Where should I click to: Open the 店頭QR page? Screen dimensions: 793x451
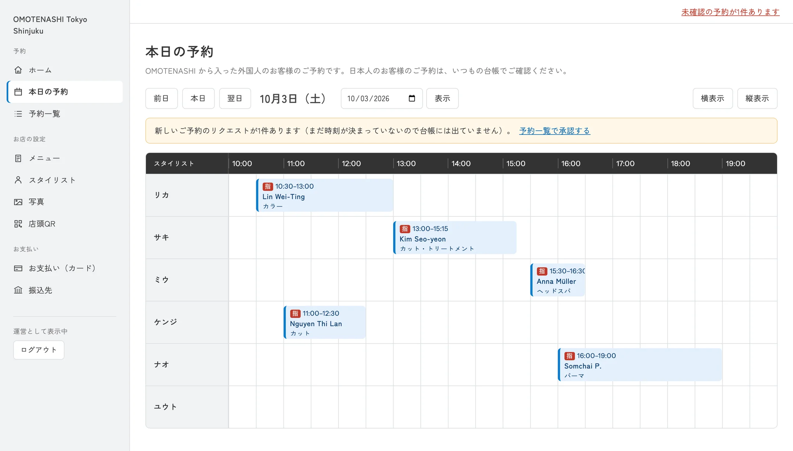point(65,224)
